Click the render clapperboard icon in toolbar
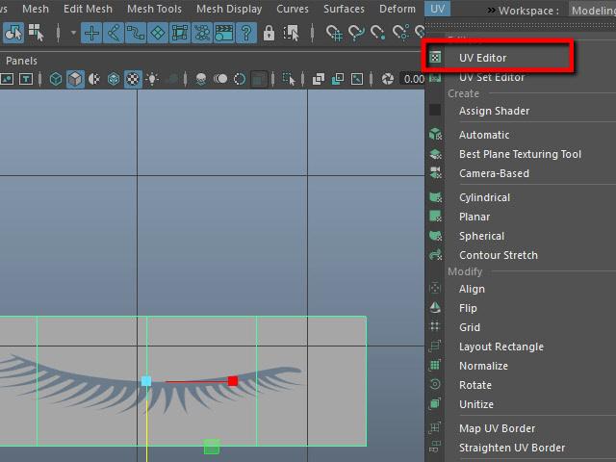Viewport: 616px width, 462px height. point(224,33)
